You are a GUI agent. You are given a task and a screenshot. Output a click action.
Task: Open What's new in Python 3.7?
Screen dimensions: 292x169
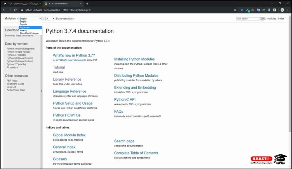tap(74, 55)
